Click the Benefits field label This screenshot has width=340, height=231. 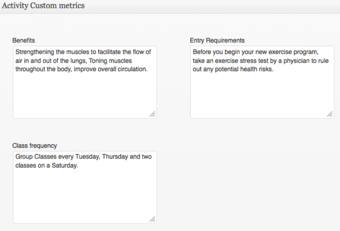pos(24,41)
